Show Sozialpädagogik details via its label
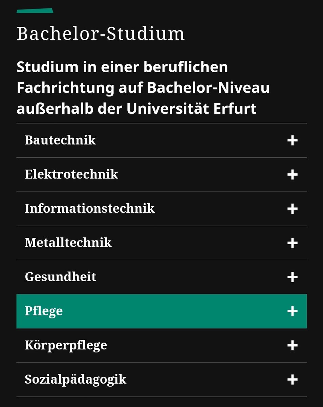Screen dimensions: 323x407 coord(76,380)
